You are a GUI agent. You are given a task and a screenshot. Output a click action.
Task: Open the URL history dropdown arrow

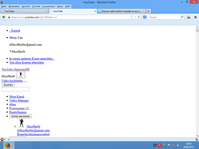pos(135,17)
